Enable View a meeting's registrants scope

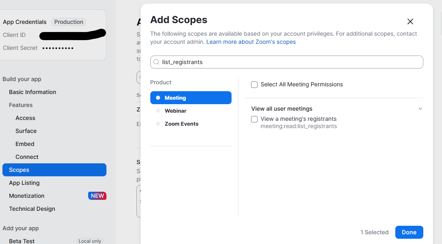pos(254,119)
